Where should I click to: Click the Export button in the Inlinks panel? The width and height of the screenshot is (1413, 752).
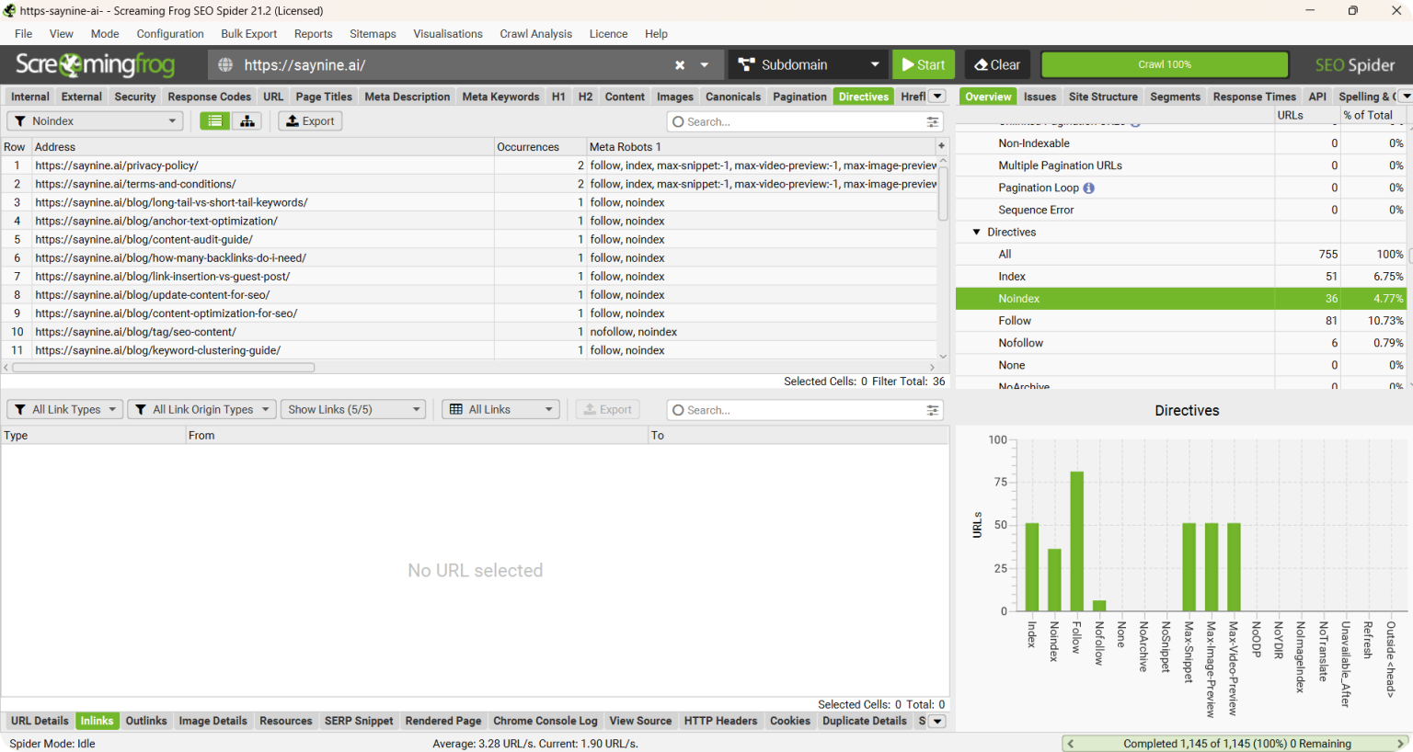coord(608,410)
